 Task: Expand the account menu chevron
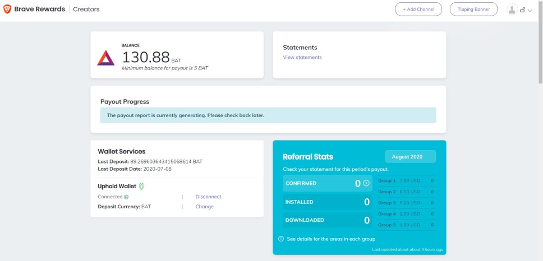pyautogui.click(x=530, y=11)
